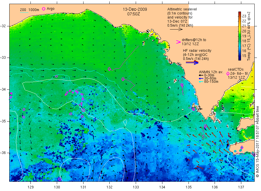Viewport: 261px width, 191px height.
Task: Click the Argo float marker at longitude 130 near bottom edge
Action: click(60, 179)
